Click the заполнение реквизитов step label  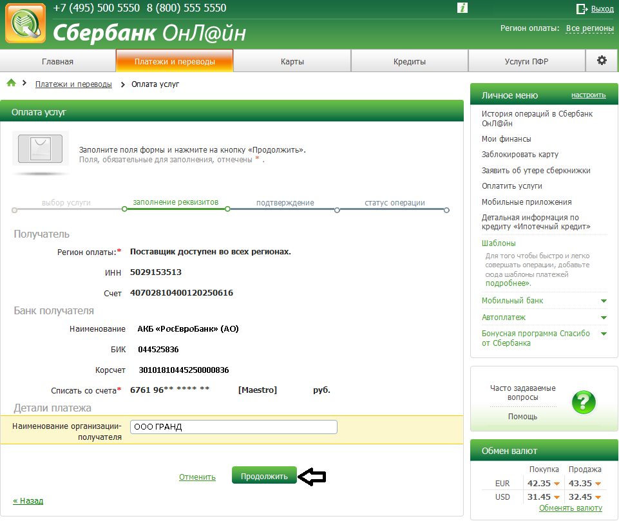(176, 202)
